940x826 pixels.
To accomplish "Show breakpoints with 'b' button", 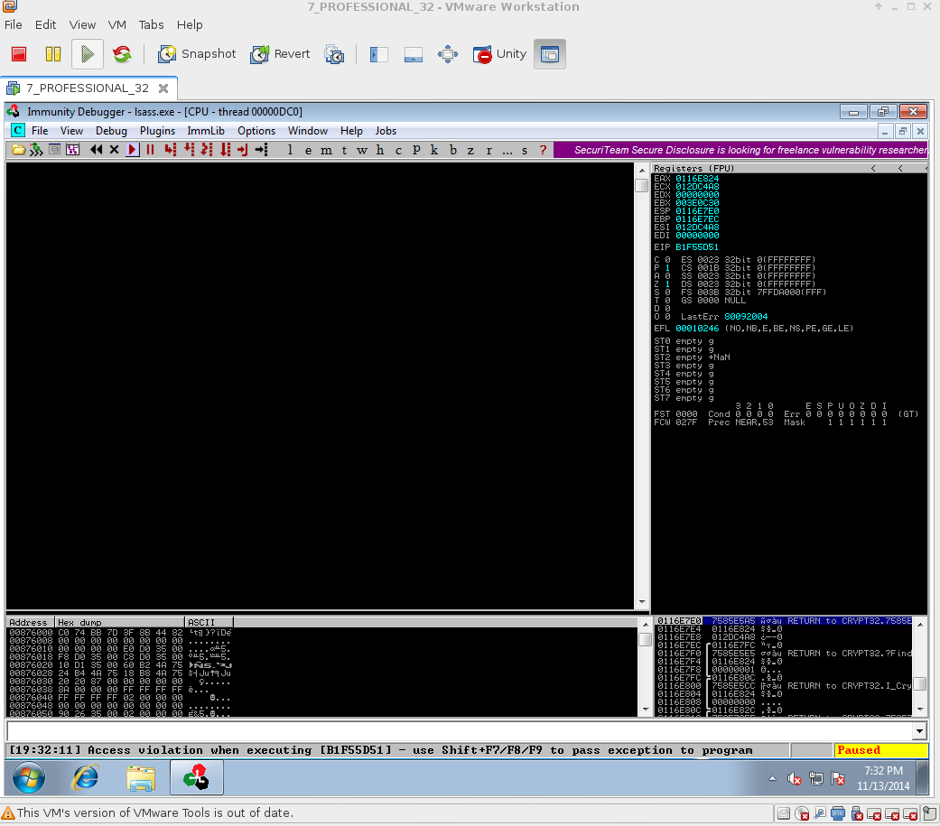I will pos(452,150).
